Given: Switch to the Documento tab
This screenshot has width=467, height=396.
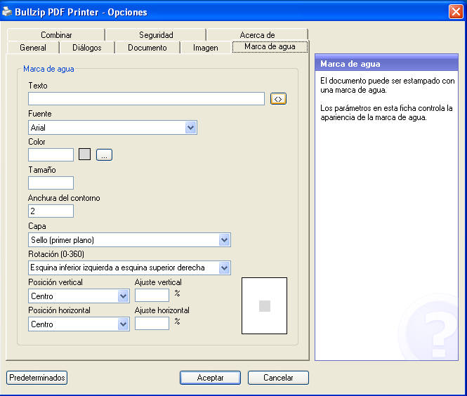Looking at the screenshot, I should tap(147, 48).
